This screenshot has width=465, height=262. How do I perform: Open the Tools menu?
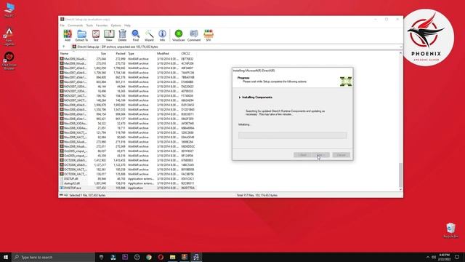pyautogui.click(x=89, y=25)
